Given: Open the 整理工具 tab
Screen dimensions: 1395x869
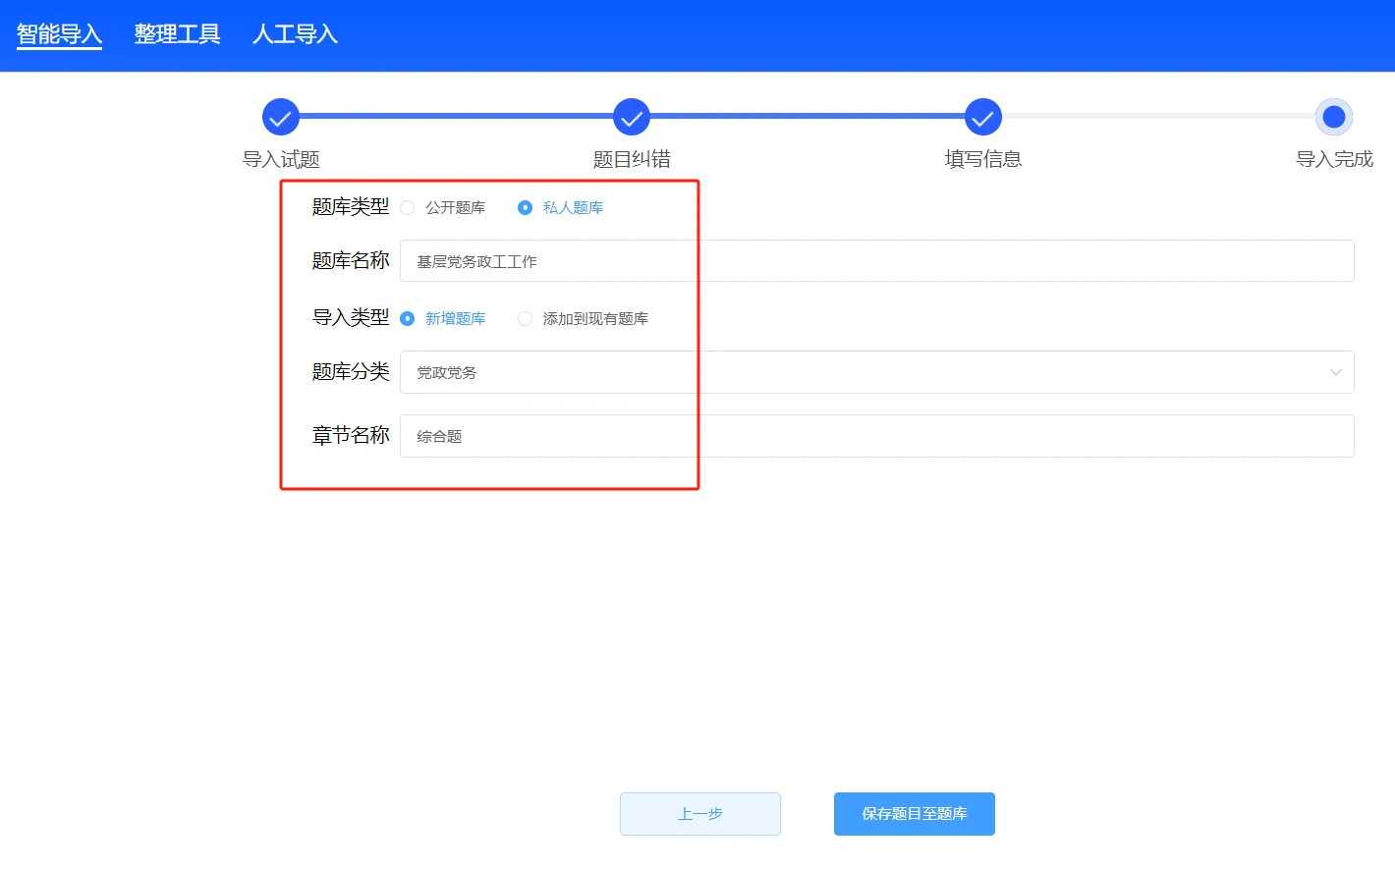Looking at the screenshot, I should [x=177, y=34].
